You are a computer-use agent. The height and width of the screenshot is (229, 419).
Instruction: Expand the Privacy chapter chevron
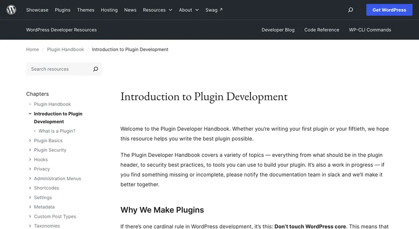30,169
